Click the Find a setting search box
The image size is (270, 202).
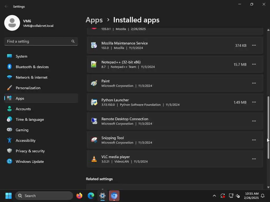click(x=38, y=41)
